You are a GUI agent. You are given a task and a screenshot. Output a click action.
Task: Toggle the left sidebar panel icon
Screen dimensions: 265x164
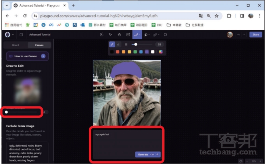pyautogui.click(x=21, y=34)
